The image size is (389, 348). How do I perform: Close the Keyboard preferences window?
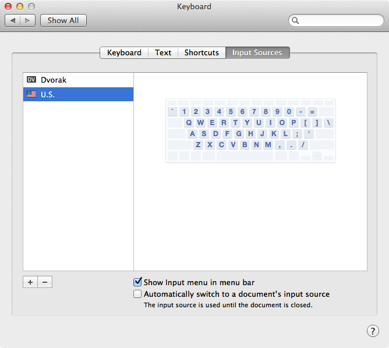[9, 6]
